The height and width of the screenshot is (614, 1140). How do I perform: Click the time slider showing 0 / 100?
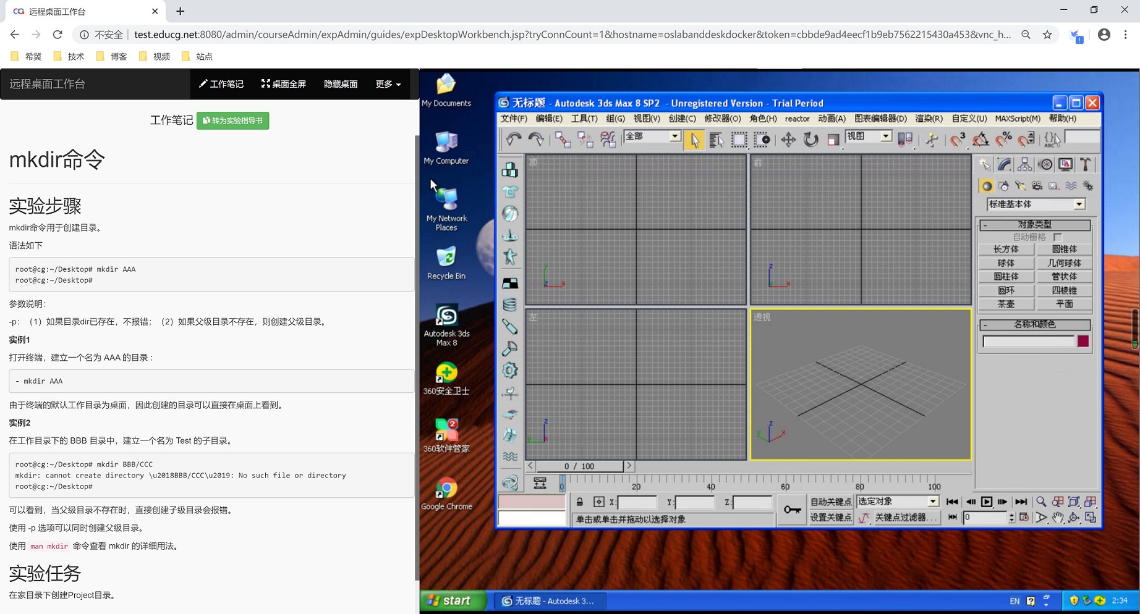click(x=579, y=466)
